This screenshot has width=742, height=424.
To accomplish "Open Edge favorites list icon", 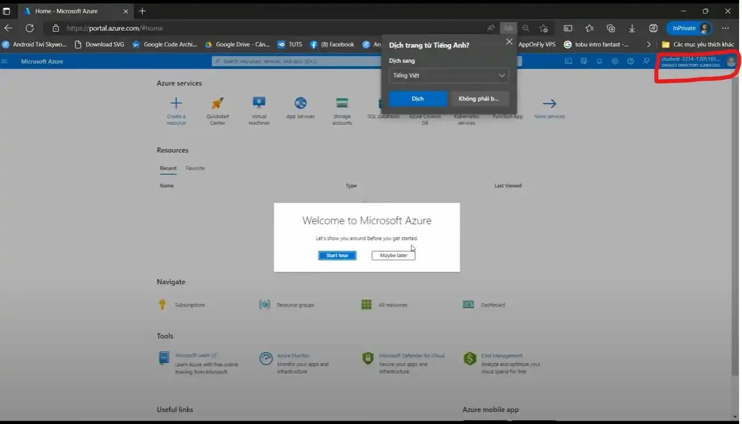I will tap(589, 28).
